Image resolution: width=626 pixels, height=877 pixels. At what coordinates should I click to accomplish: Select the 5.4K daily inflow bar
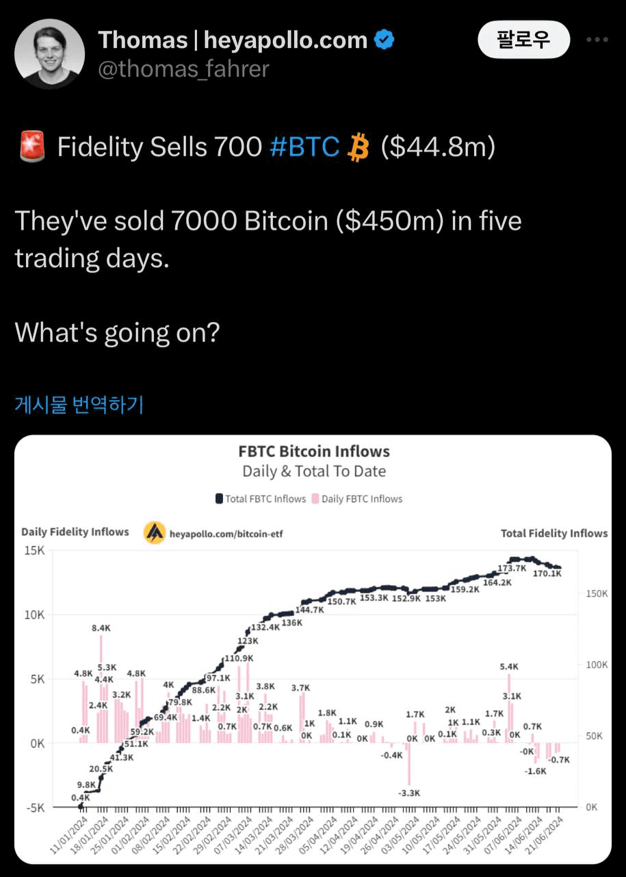[x=509, y=708]
